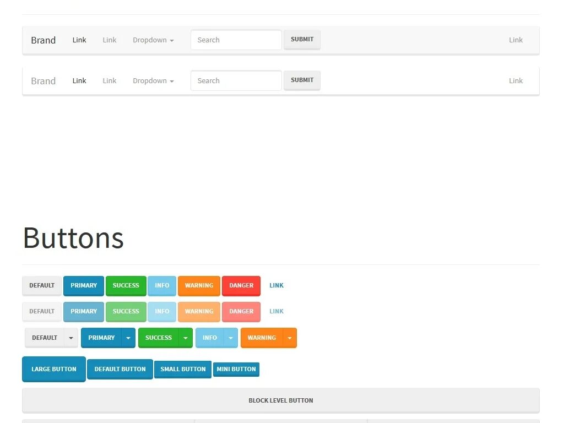Click the PRIMARY split button label
564x423 pixels.
[101, 338]
